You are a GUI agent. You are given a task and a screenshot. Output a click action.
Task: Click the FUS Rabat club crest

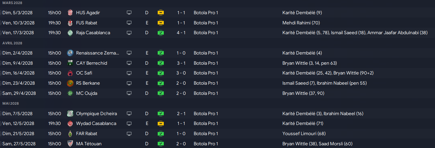coord(70,23)
